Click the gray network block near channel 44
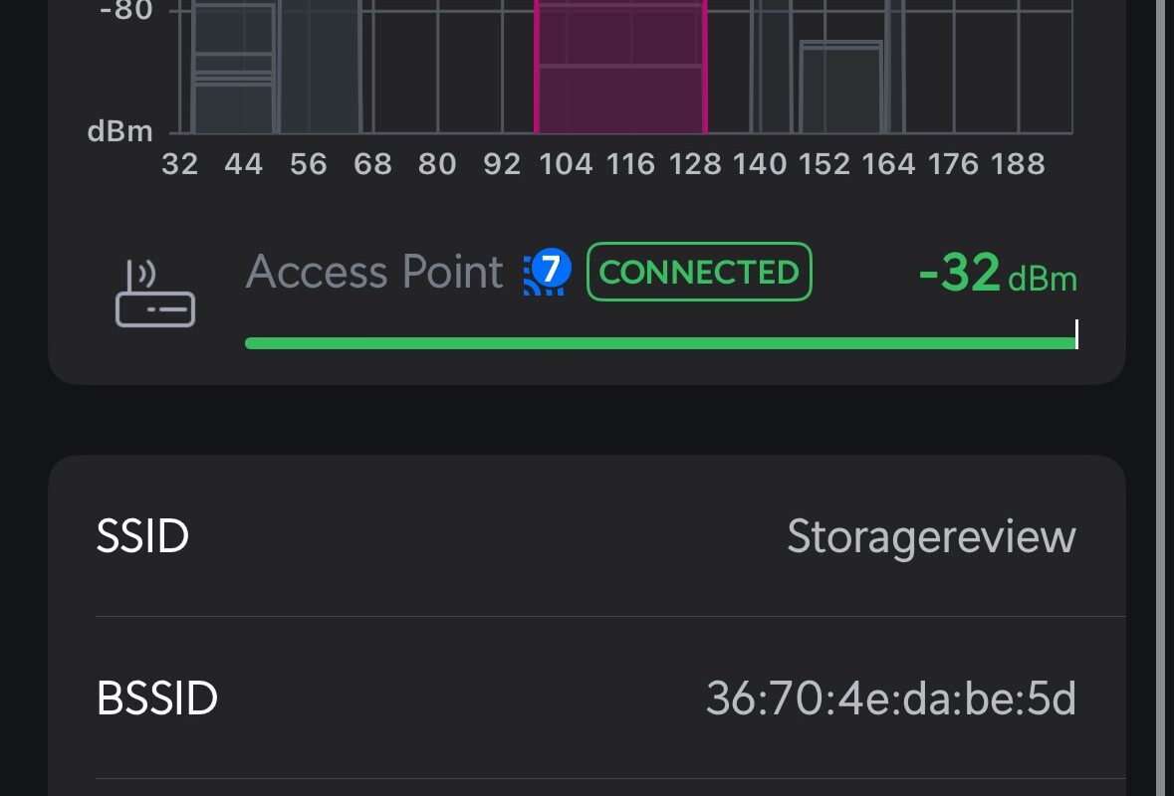 point(234,69)
